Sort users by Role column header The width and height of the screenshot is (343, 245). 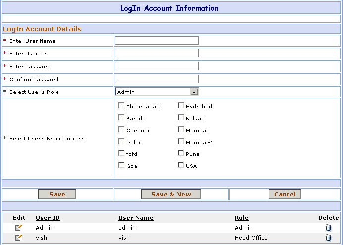click(241, 218)
